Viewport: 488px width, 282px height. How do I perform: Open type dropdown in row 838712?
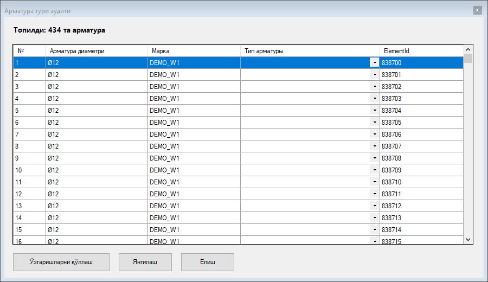tap(374, 206)
